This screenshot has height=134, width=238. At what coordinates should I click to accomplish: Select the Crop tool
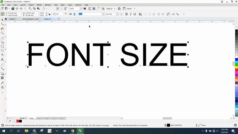2,29
